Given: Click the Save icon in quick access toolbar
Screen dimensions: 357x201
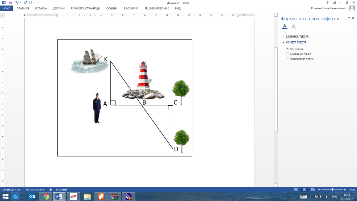Looking at the screenshot, I should (x=10, y=3).
